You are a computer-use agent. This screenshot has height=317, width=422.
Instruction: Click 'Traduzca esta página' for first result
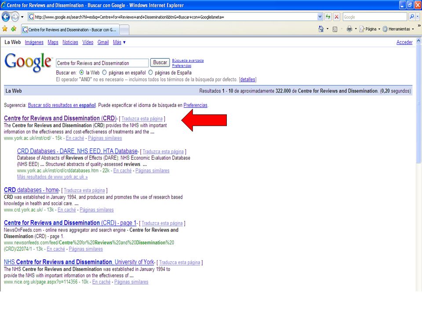pos(142,118)
